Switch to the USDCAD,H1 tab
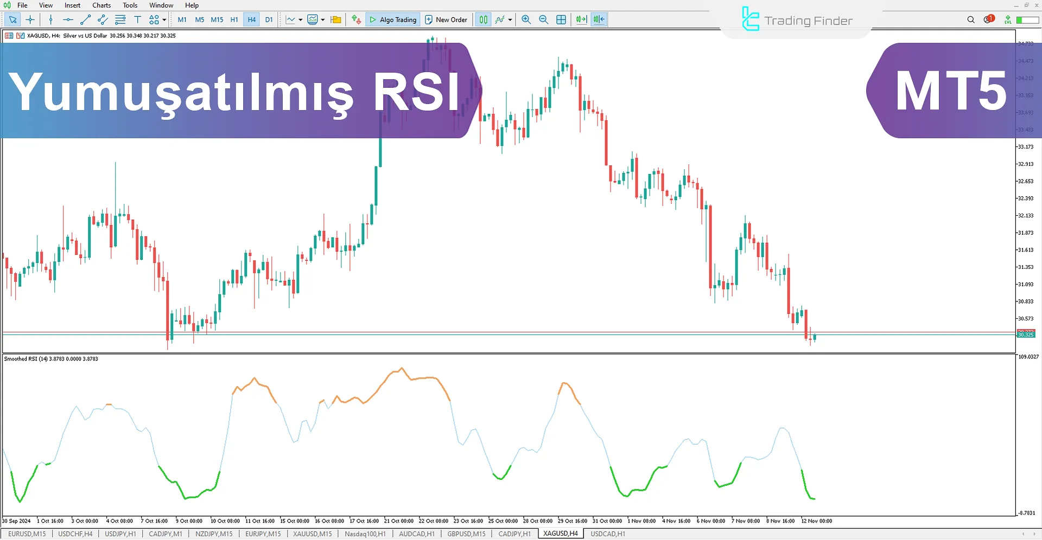Image resolution: width=1042 pixels, height=540 pixels. click(x=607, y=533)
